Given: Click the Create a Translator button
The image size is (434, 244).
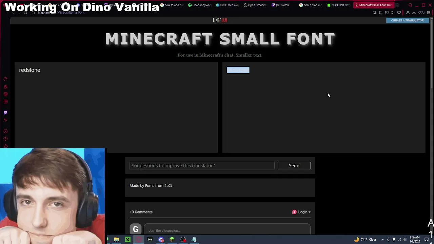Looking at the screenshot, I should click(407, 20).
